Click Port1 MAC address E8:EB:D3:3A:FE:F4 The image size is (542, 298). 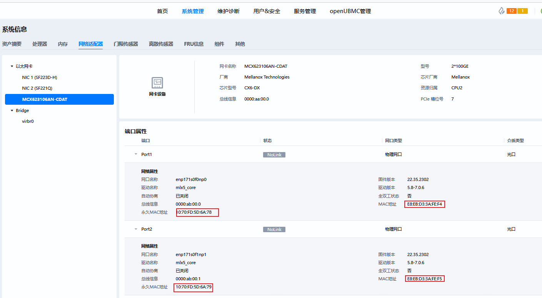425,204
